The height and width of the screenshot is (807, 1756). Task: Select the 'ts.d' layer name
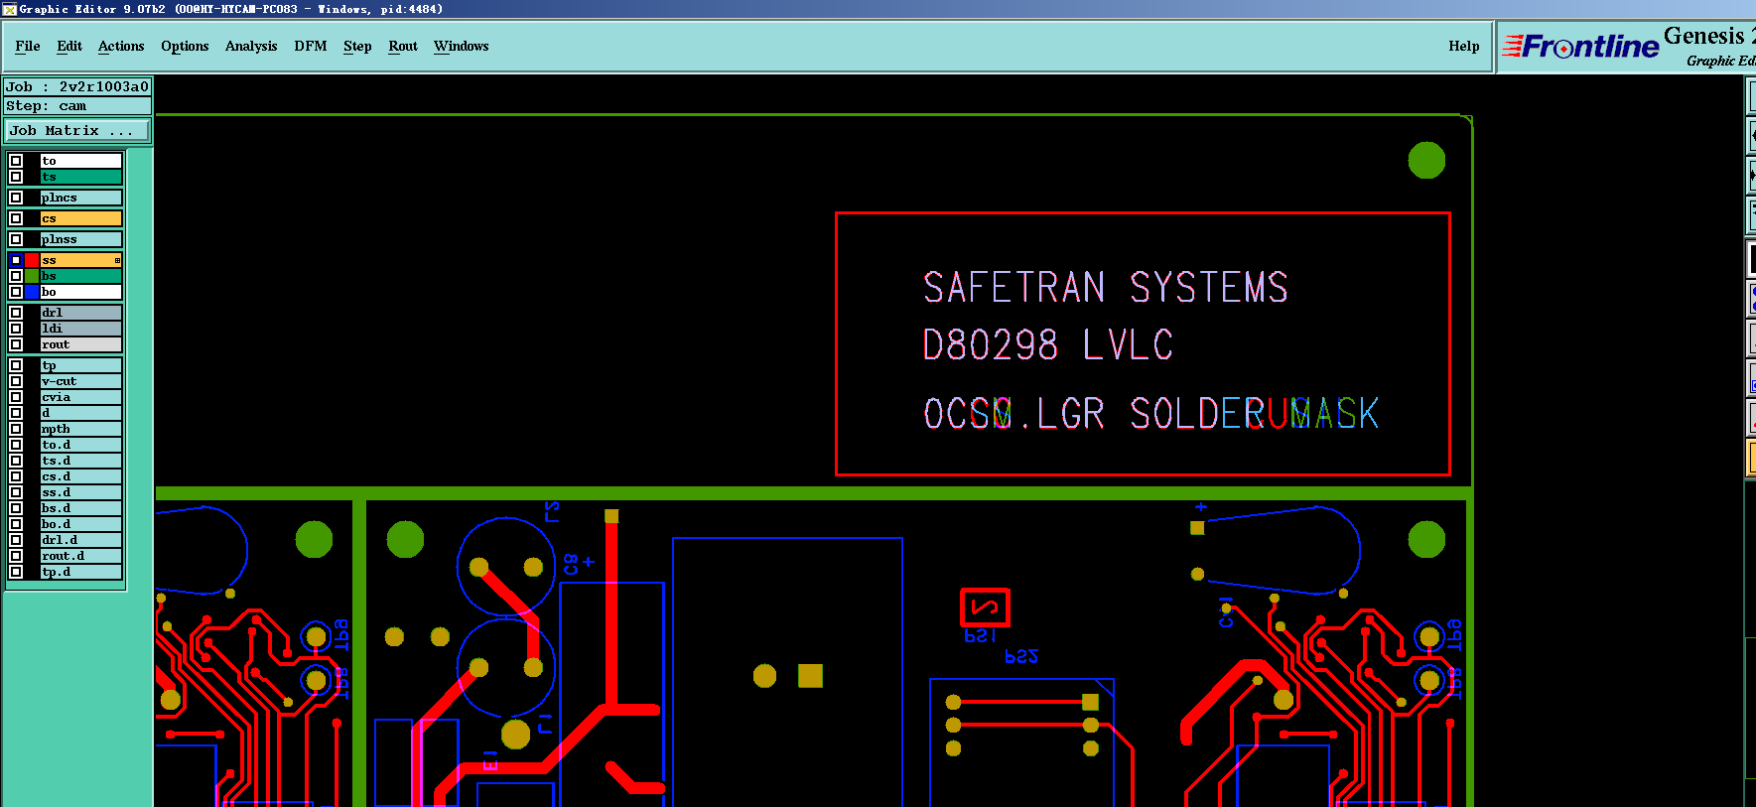pyautogui.click(x=80, y=461)
